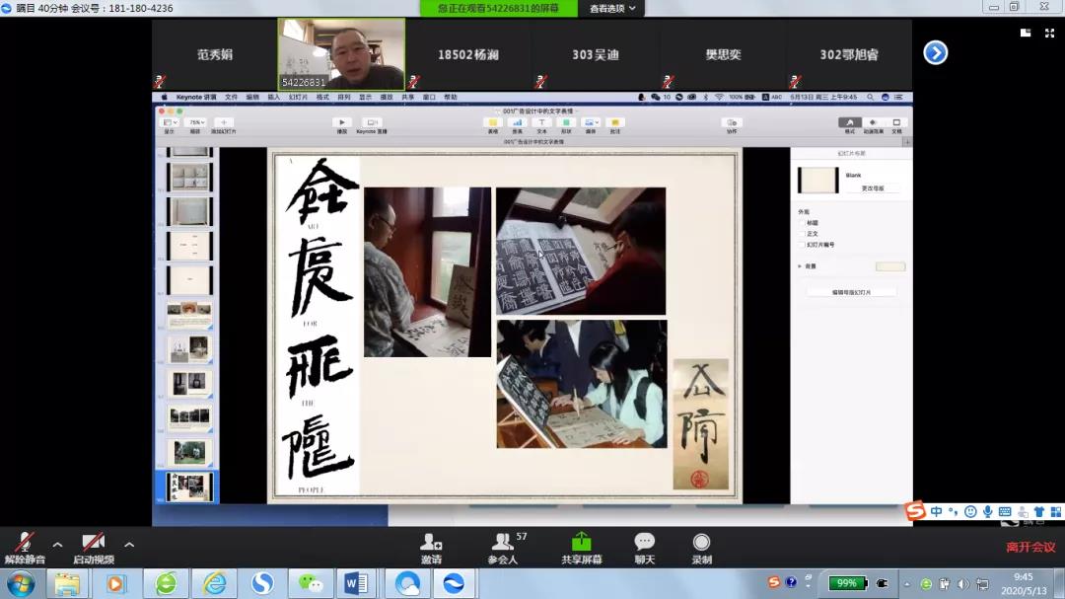This screenshot has width=1065, height=599.
Task: Click the 编辑母版幻灯片 button
Action: pyautogui.click(x=851, y=292)
